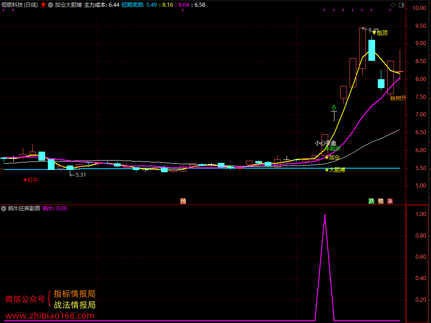Click the 短期底部: 5.49 readout

[x=139, y=5]
